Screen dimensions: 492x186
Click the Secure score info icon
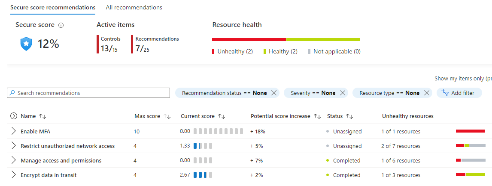[61, 25]
